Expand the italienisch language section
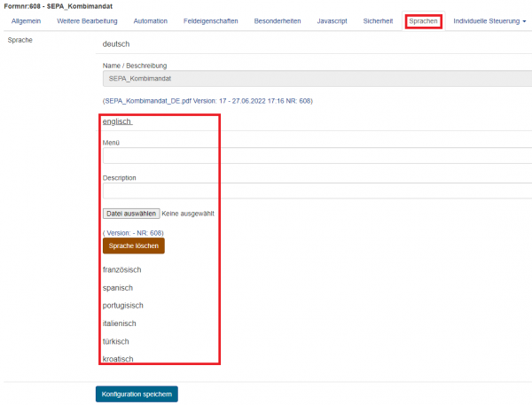The height and width of the screenshot is (405, 532). pos(119,323)
